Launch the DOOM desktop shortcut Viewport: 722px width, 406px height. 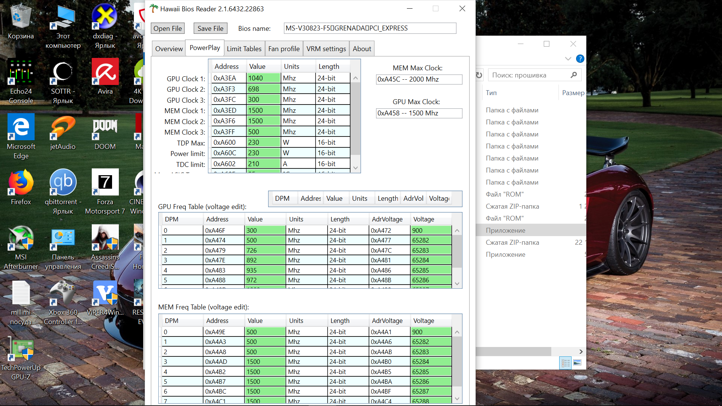105,127
